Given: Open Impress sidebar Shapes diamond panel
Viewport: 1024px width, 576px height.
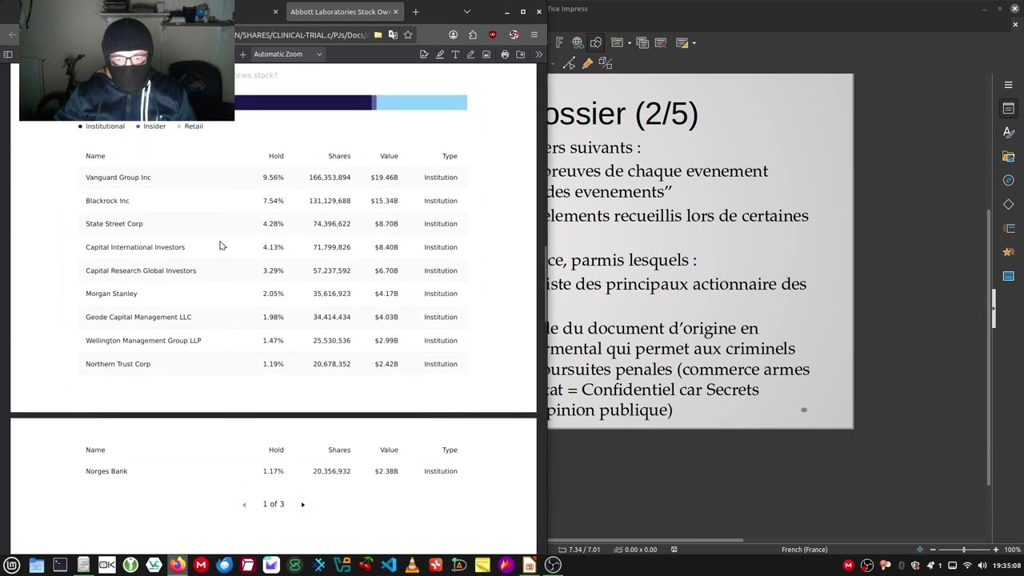Looking at the screenshot, I should click(1008, 205).
